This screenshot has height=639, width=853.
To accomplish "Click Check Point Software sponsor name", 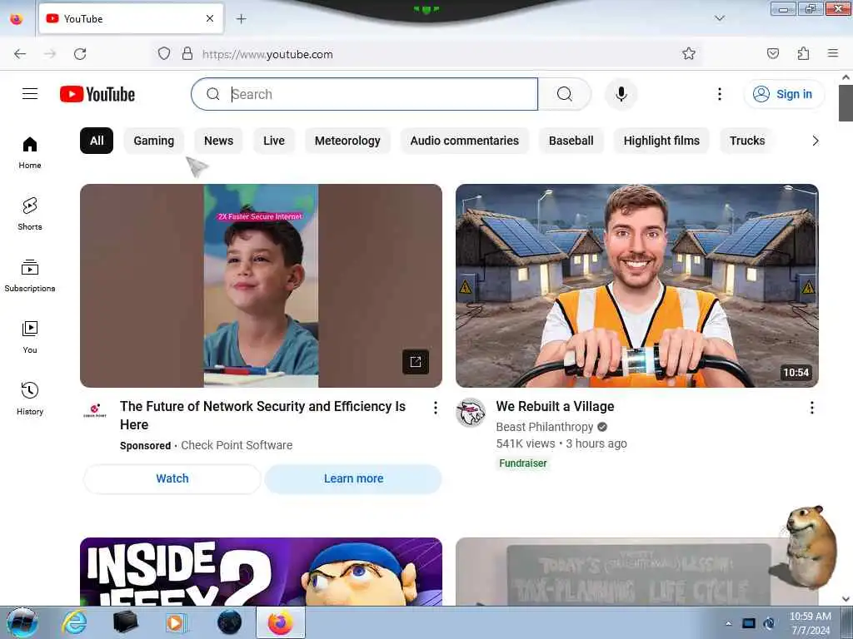I will point(237,446).
